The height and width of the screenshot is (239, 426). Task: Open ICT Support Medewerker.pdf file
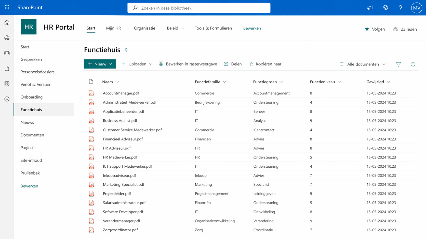[x=127, y=166]
